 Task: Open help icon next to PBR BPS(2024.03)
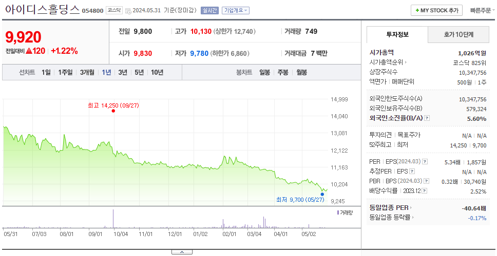[427, 181]
